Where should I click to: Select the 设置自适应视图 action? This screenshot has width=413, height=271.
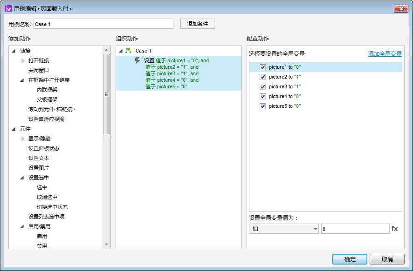pyautogui.click(x=46, y=119)
